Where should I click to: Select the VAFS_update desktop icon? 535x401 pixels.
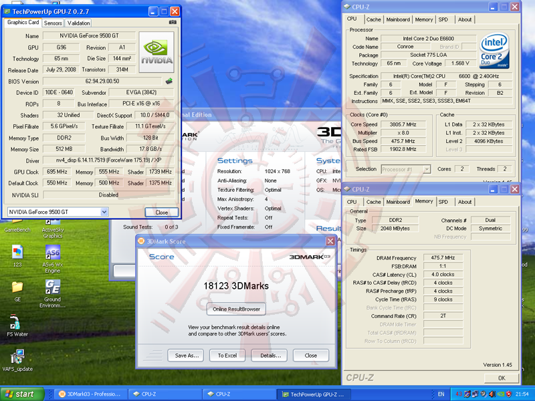point(17,360)
